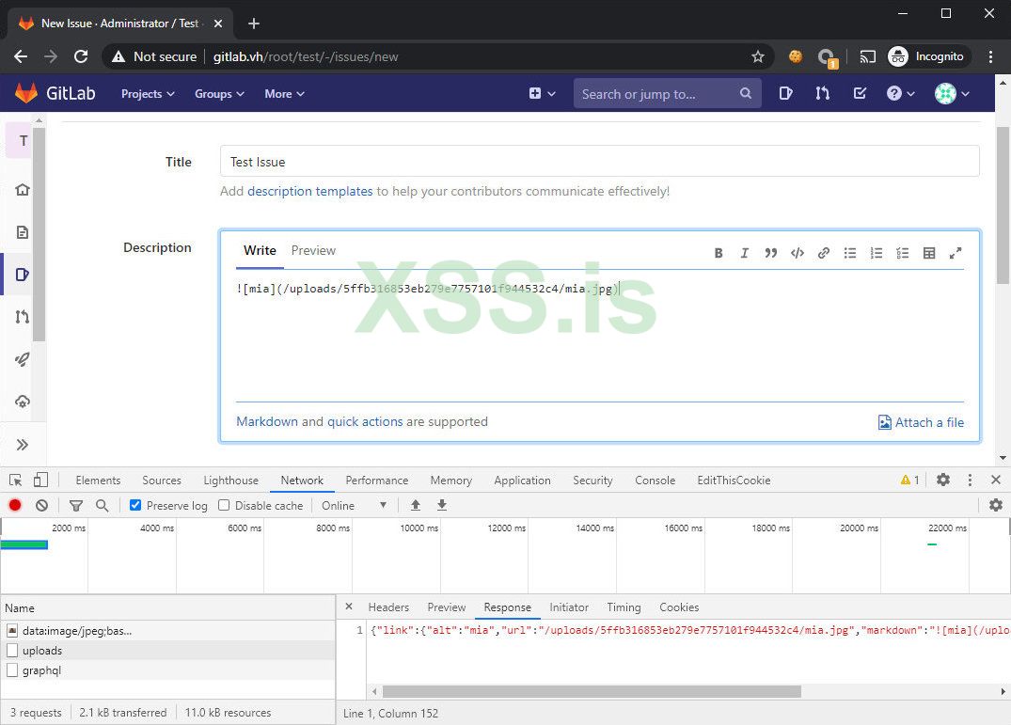The width and height of the screenshot is (1011, 725).
Task: Switch to the Preview tab in editor
Action: tap(313, 250)
